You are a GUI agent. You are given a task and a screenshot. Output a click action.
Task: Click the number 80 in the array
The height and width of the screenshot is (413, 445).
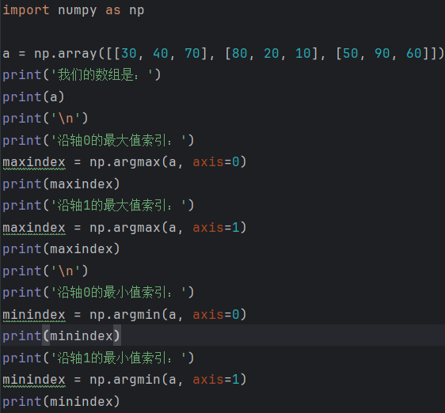click(x=240, y=53)
